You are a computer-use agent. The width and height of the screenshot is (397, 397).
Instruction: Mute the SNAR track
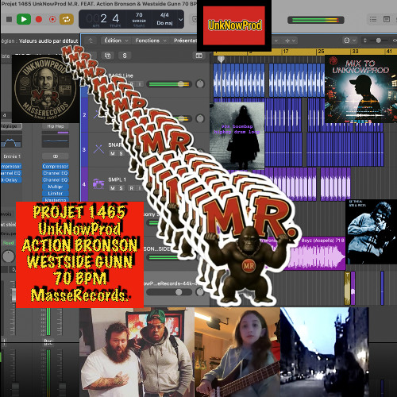[113, 153]
